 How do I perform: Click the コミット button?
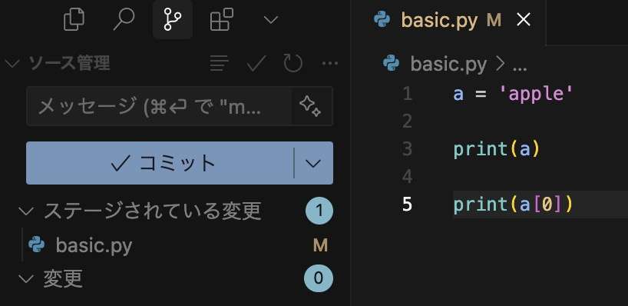[160, 163]
